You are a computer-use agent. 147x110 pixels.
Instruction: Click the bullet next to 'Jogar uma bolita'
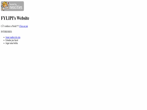[x=4, y=43]
